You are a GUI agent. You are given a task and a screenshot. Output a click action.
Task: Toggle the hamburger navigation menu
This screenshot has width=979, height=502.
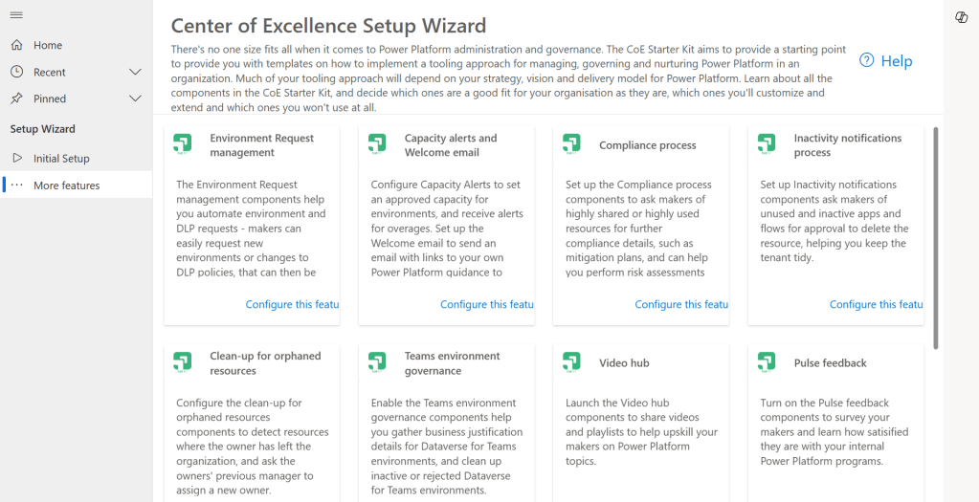pos(16,15)
